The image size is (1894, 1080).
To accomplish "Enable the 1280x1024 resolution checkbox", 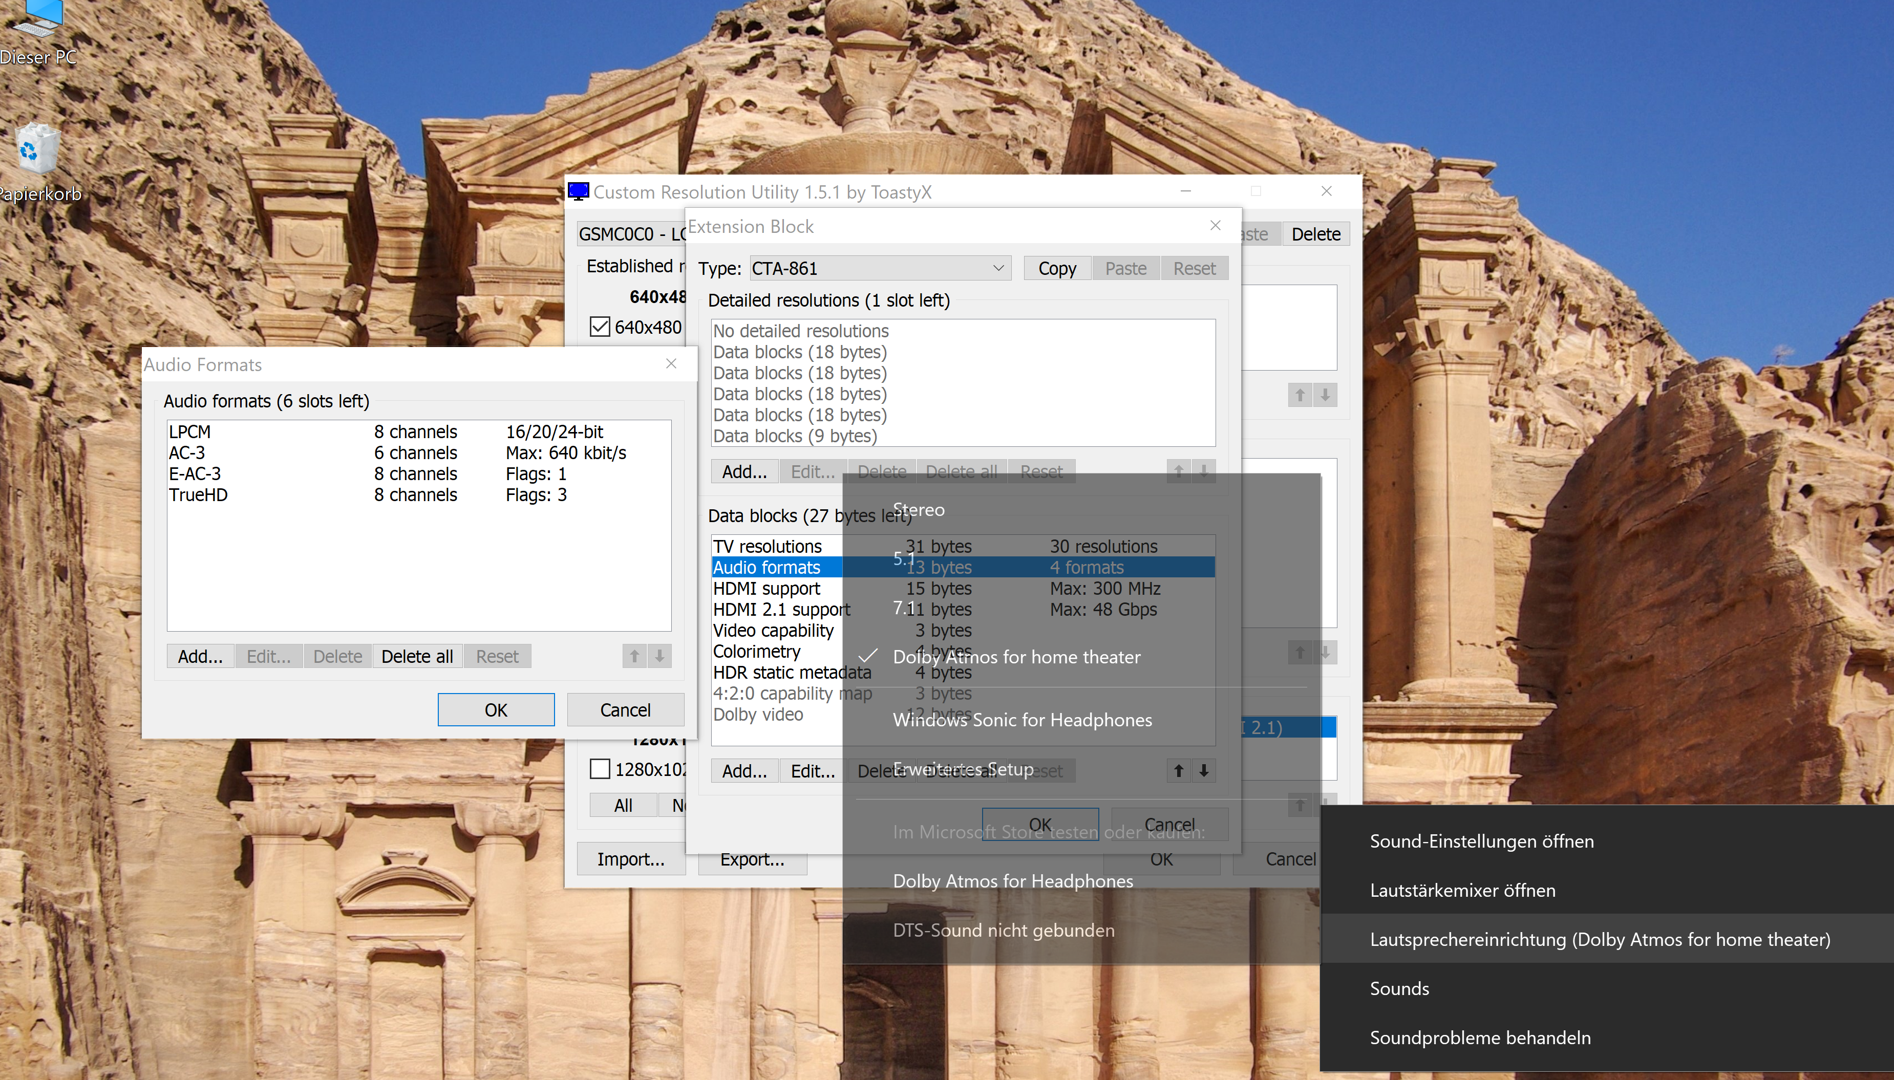I will [600, 768].
